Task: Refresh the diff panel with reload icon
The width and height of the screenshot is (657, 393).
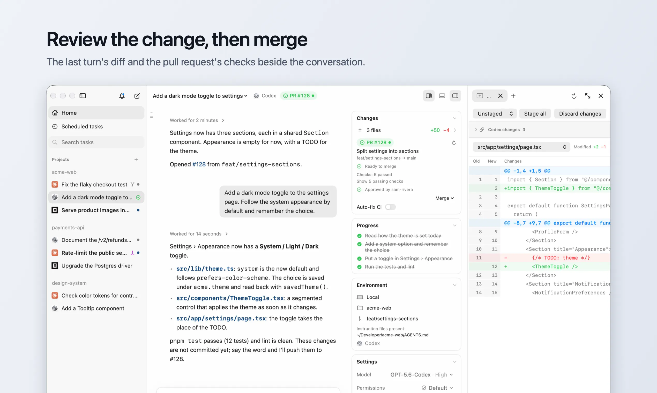Action: [x=574, y=96]
